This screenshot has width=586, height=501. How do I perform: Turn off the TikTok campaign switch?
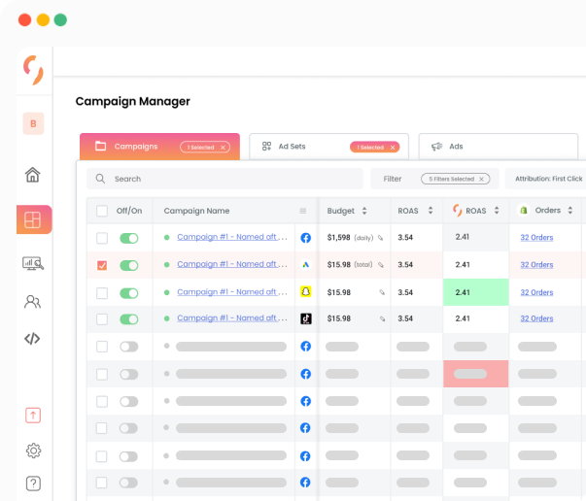[129, 319]
